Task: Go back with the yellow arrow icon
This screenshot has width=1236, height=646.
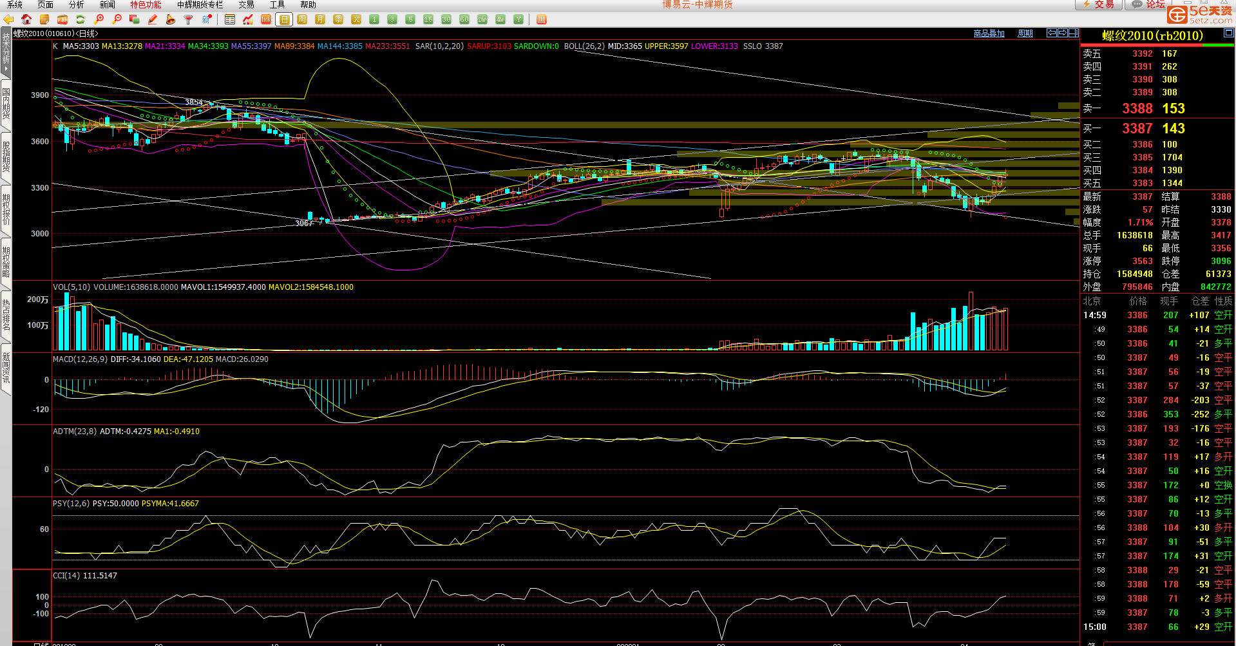Action: pyautogui.click(x=8, y=19)
